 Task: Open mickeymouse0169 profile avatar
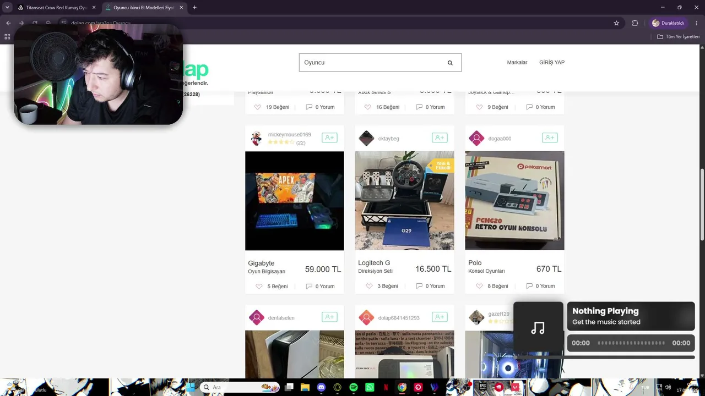256,138
